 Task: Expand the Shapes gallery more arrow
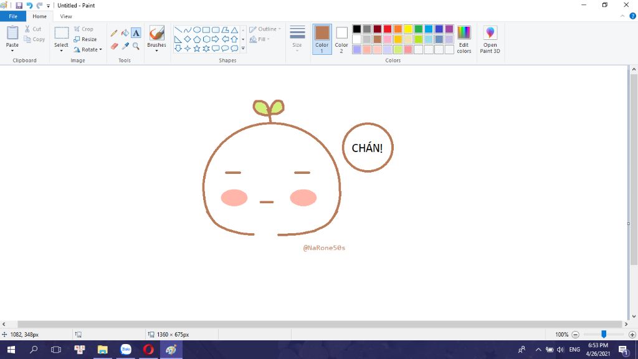pyautogui.click(x=243, y=49)
